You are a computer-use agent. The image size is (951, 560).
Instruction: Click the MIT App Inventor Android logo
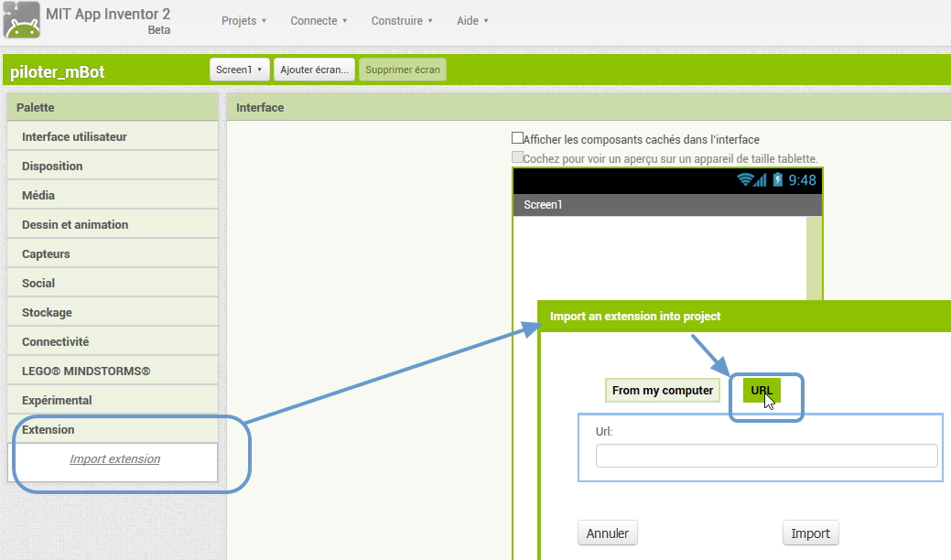(x=22, y=22)
